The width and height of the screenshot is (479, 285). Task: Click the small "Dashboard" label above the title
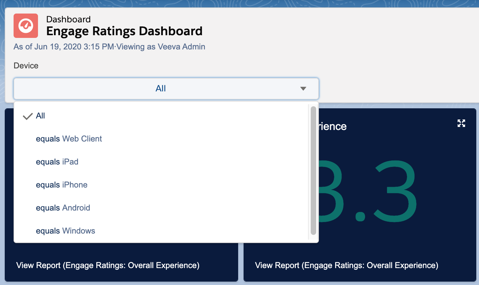69,19
